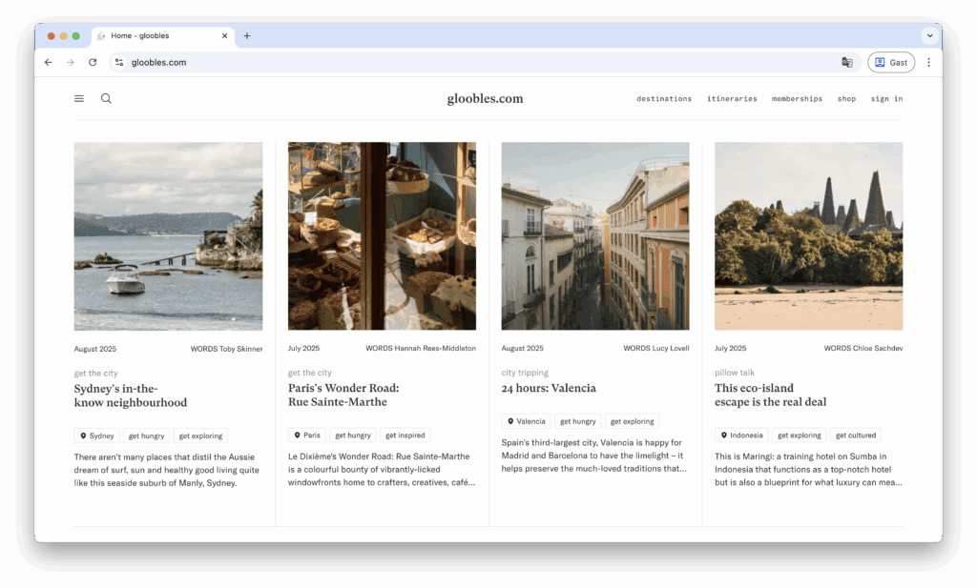Go to the itineraries menu item
This screenshot has width=977, height=588.
click(732, 99)
